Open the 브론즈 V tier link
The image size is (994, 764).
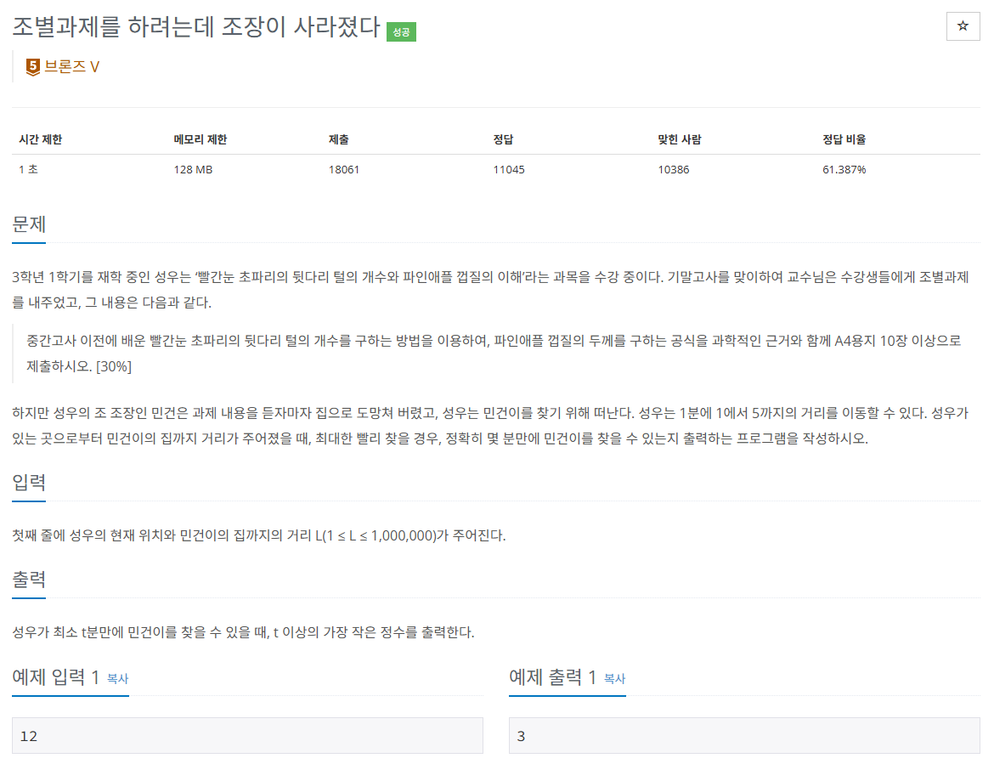point(70,65)
